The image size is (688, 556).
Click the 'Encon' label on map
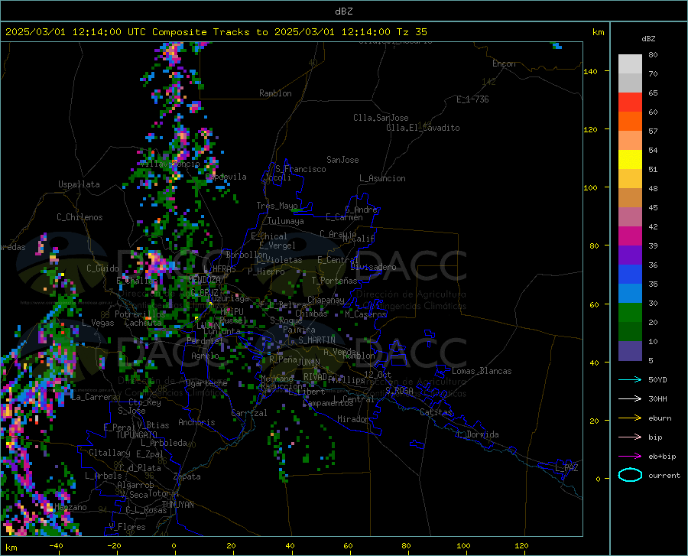tap(504, 63)
